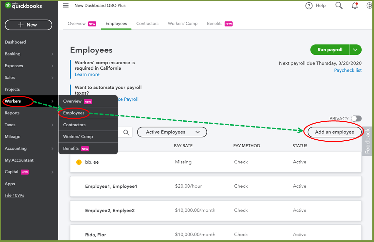The width and height of the screenshot is (374, 242).
Task: Click the New button in sidebar
Action: point(28,25)
